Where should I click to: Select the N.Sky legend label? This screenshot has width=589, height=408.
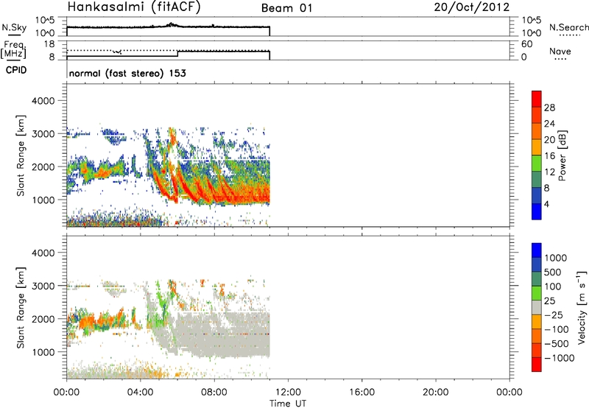(14, 27)
